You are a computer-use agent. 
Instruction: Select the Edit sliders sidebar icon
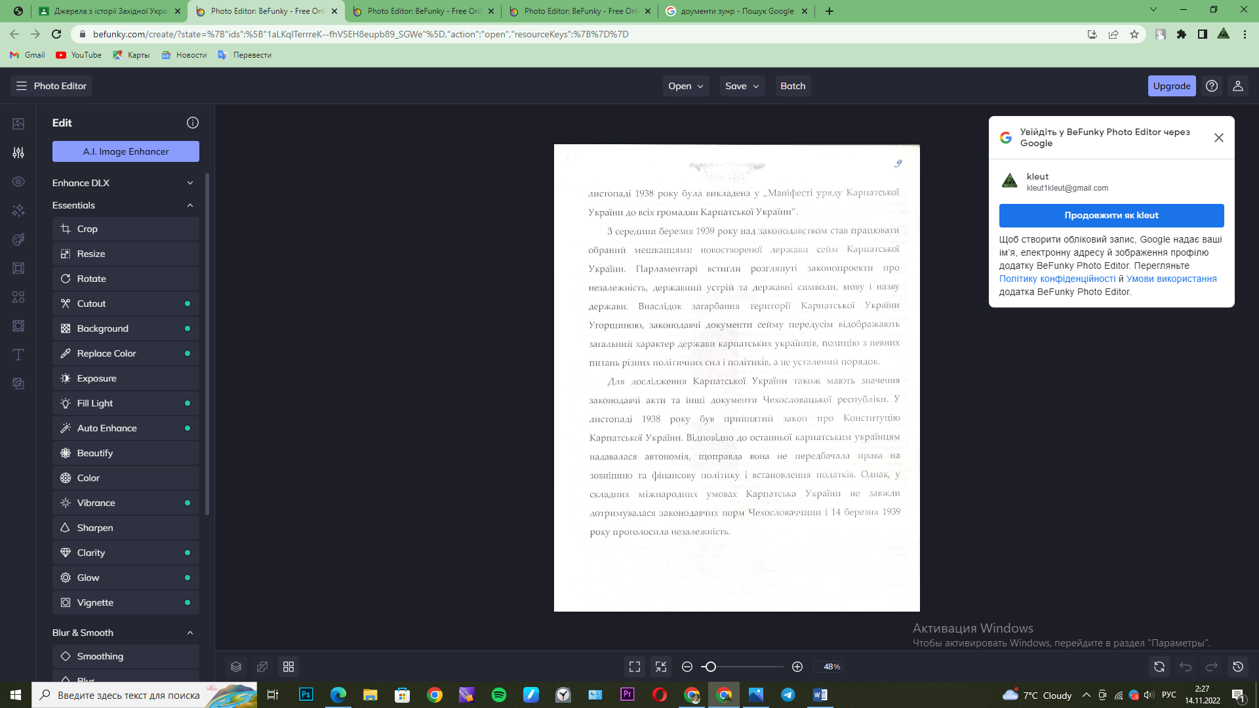[18, 153]
